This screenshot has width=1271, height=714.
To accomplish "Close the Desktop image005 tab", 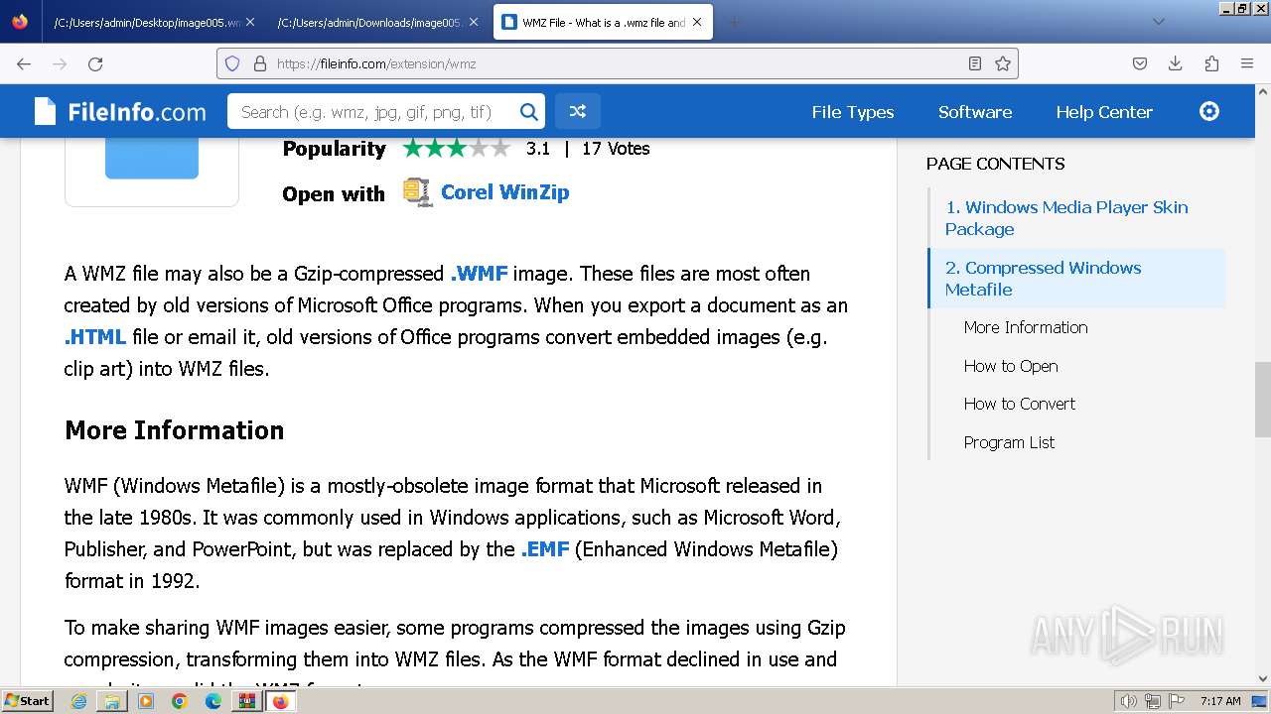I will 249,22.
